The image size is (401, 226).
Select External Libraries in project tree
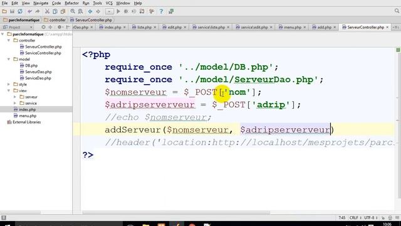24,122
